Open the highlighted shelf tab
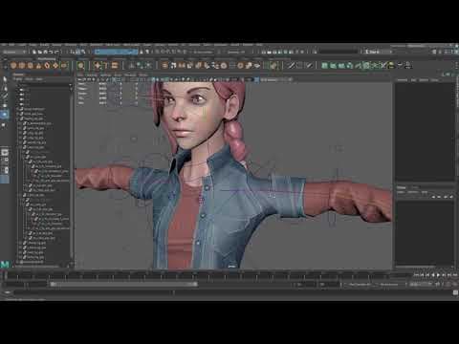The image size is (459, 344). point(47,59)
